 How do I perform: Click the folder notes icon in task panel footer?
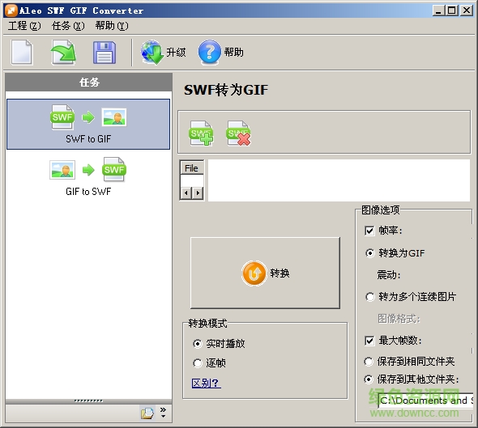(x=147, y=413)
